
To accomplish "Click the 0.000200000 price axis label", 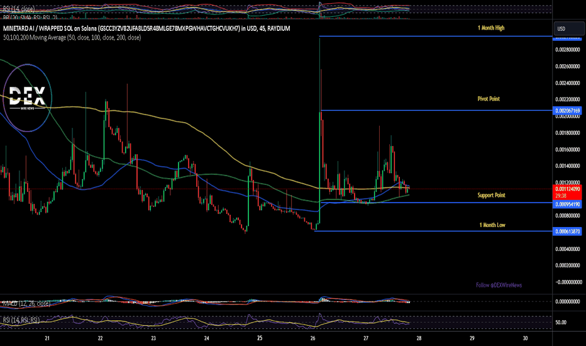I will 567,265.
